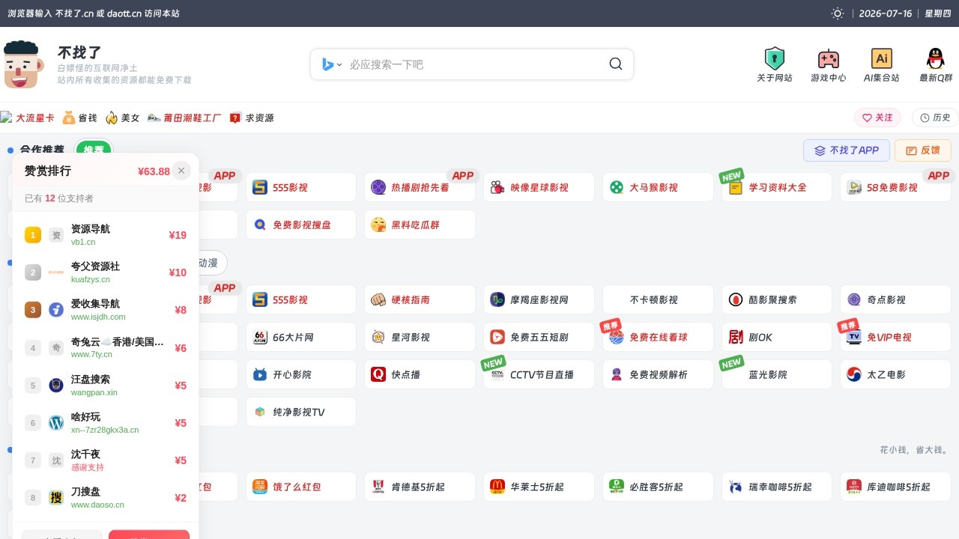The height and width of the screenshot is (539, 959).
Task: Click 开心影院 blue TV icon
Action: click(260, 374)
